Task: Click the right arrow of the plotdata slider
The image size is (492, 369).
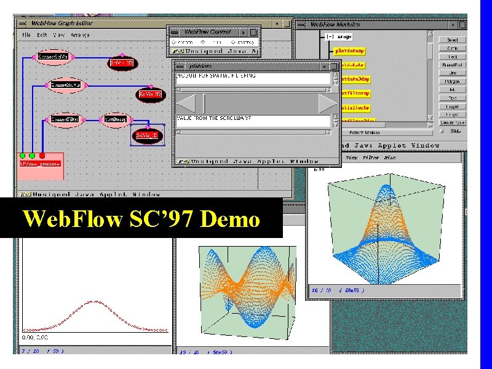Action: coord(328,103)
